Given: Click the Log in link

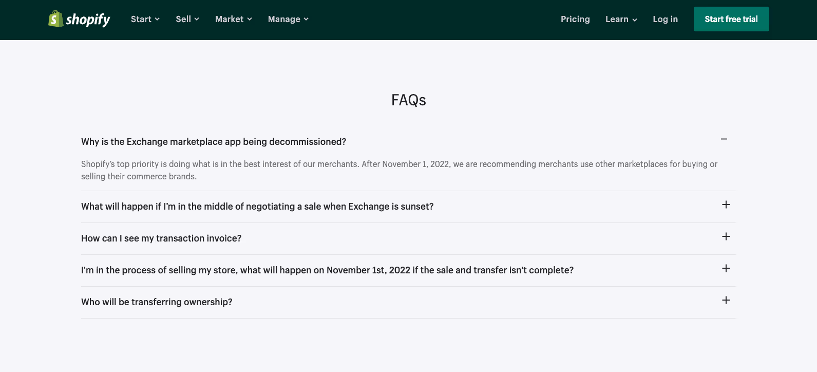Looking at the screenshot, I should 665,19.
